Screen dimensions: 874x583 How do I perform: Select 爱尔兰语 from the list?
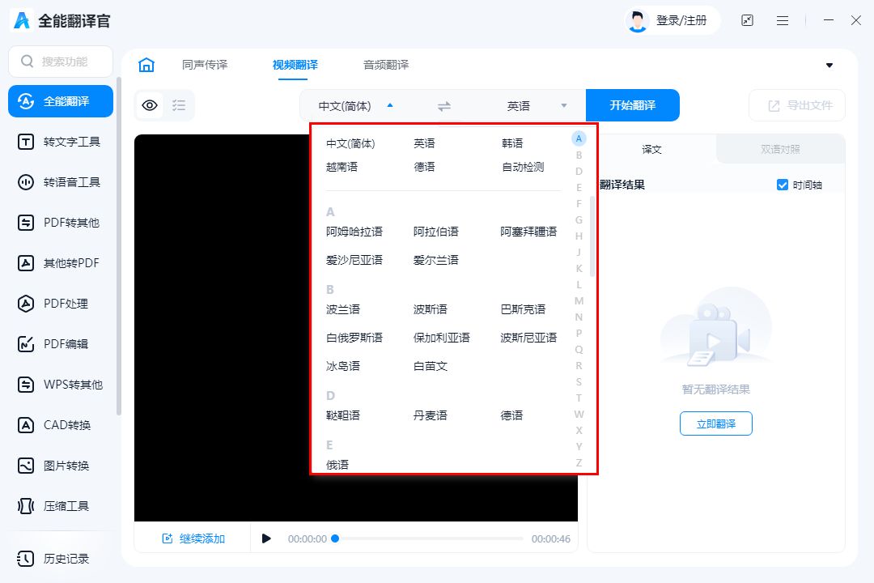(436, 260)
